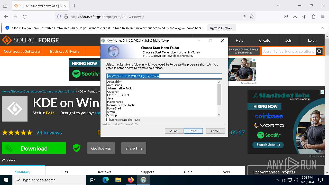Select CCleaner folder in list
Viewport: 329px width, 185px height.
coord(113,92)
